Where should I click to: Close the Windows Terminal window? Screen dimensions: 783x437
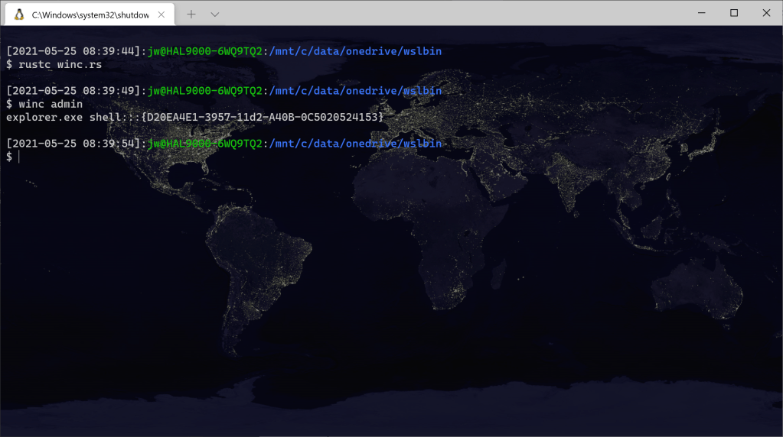pyautogui.click(x=766, y=13)
